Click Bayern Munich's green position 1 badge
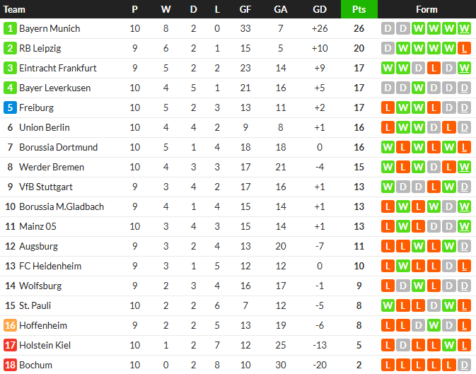The height and width of the screenshot is (374, 476). [x=10, y=29]
